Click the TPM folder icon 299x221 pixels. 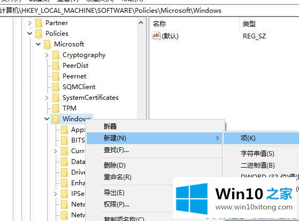click(56, 108)
